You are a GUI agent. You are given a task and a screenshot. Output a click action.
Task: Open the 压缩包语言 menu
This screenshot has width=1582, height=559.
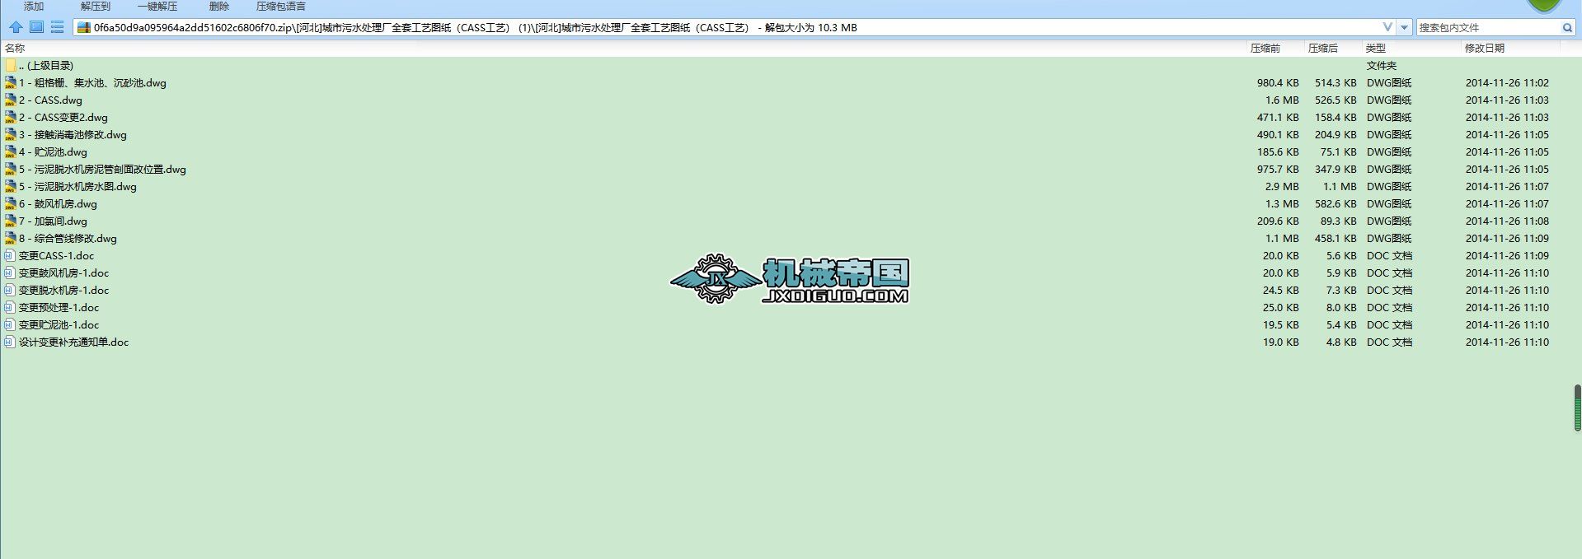pos(281,6)
